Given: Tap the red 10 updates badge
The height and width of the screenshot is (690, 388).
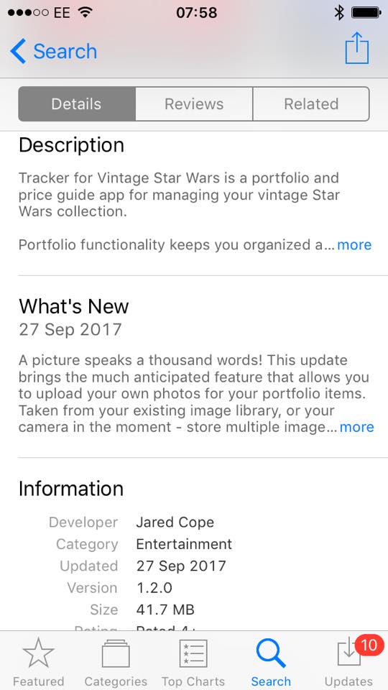Looking at the screenshot, I should (369, 645).
